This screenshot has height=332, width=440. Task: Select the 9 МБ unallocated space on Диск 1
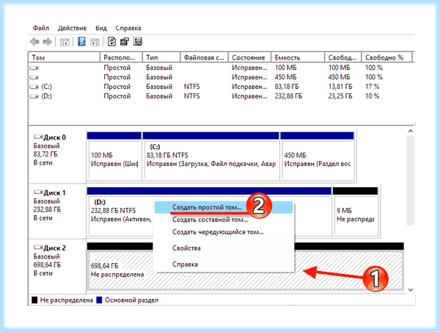point(355,212)
